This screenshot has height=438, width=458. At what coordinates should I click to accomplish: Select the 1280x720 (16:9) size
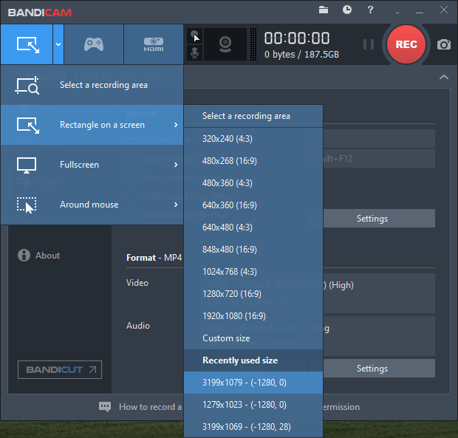coord(253,294)
